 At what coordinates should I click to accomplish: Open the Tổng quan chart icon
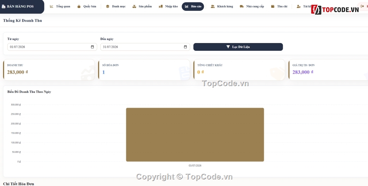52,6
